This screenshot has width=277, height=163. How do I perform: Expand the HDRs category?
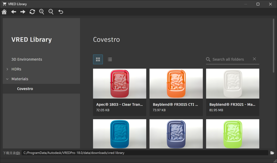tap(7, 69)
